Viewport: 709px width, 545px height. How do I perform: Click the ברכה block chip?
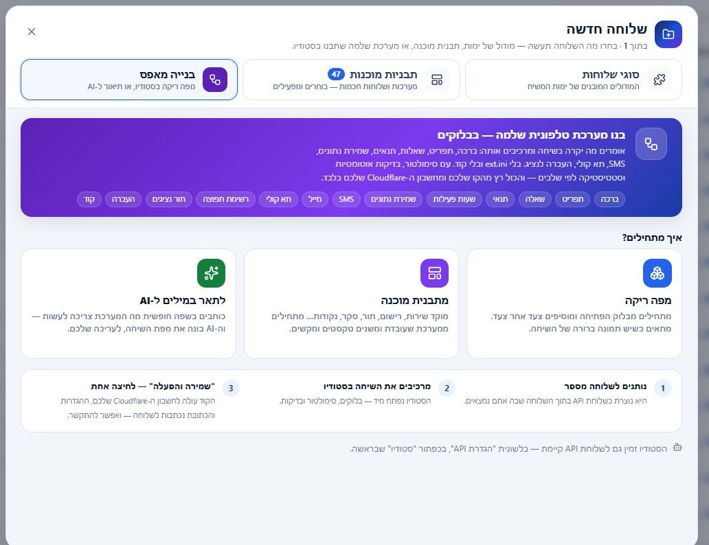(x=609, y=199)
